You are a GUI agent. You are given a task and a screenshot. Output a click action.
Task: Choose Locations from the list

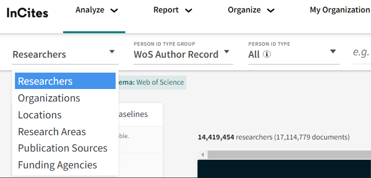(x=65, y=115)
